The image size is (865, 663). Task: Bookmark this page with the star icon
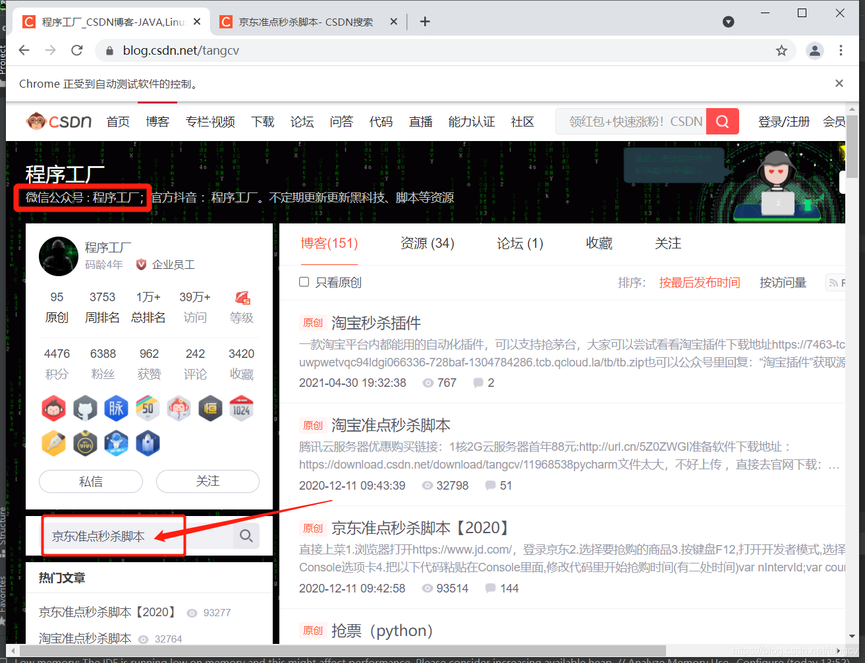tap(781, 51)
